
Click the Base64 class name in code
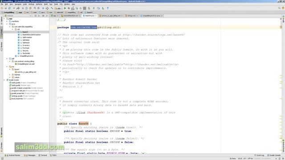pyautogui.click(x=83, y=124)
